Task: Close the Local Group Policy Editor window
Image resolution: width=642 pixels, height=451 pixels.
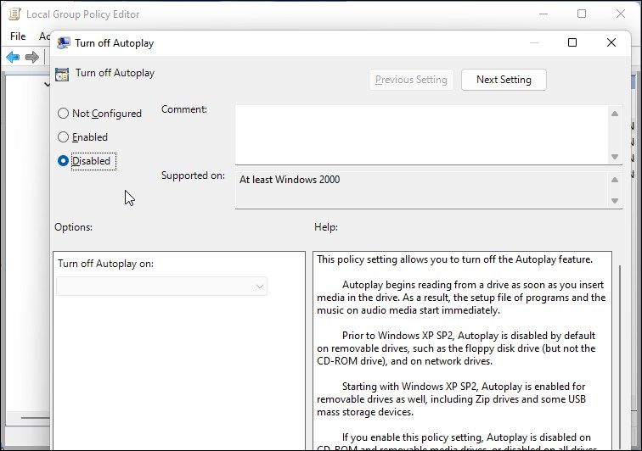Action: [621, 14]
